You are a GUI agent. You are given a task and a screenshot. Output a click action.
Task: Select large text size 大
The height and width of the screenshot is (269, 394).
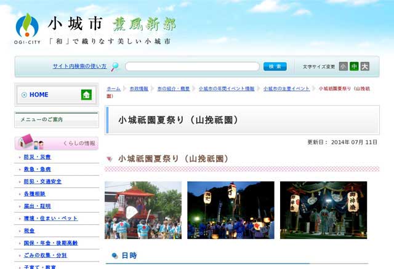pos(365,66)
